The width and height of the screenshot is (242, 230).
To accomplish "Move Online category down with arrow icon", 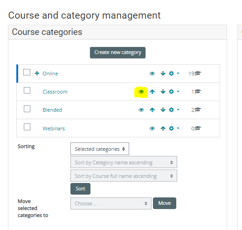I will 163,73.
